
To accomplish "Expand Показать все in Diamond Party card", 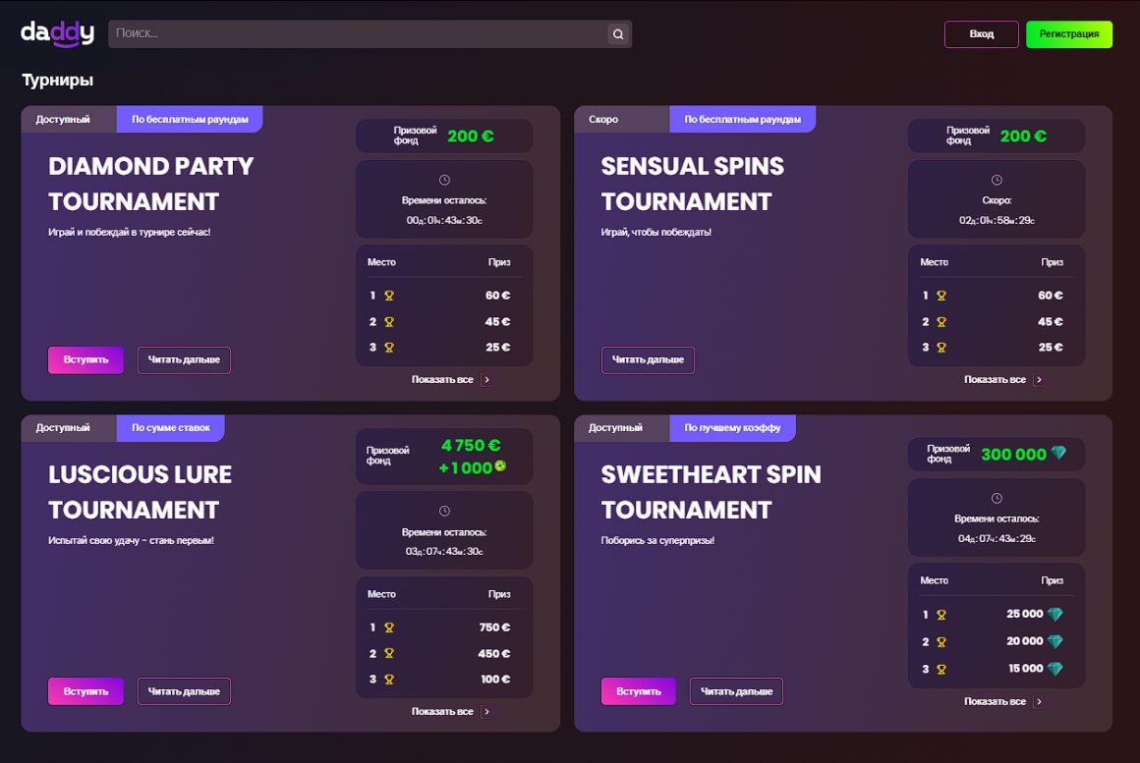I will pos(443,378).
